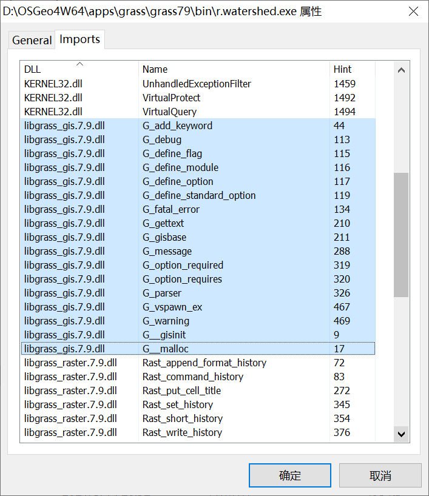
Task: Select the UnhandledExceptionFilter row
Action: tap(198, 84)
